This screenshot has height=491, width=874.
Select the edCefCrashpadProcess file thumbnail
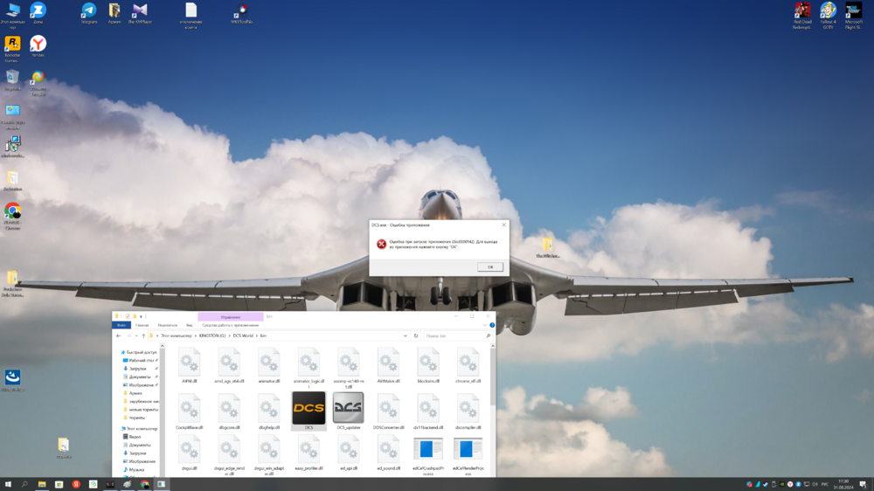coord(428,449)
